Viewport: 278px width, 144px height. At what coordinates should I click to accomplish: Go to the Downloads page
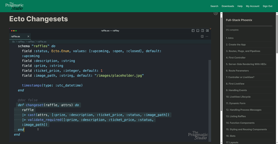228,6
